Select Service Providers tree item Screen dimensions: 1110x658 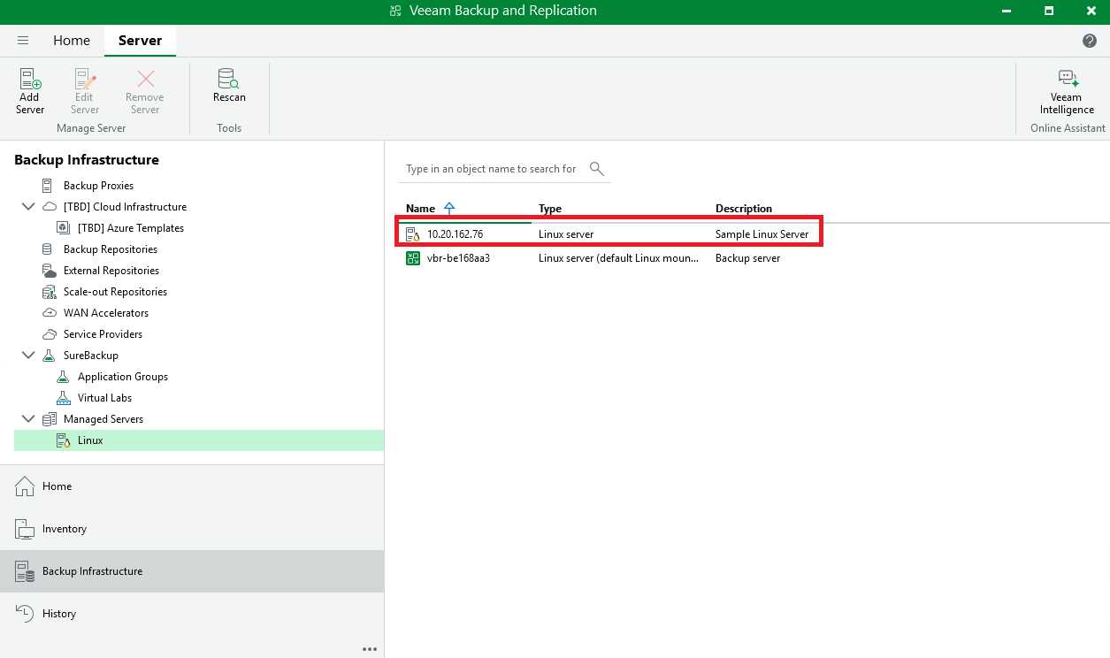(103, 334)
